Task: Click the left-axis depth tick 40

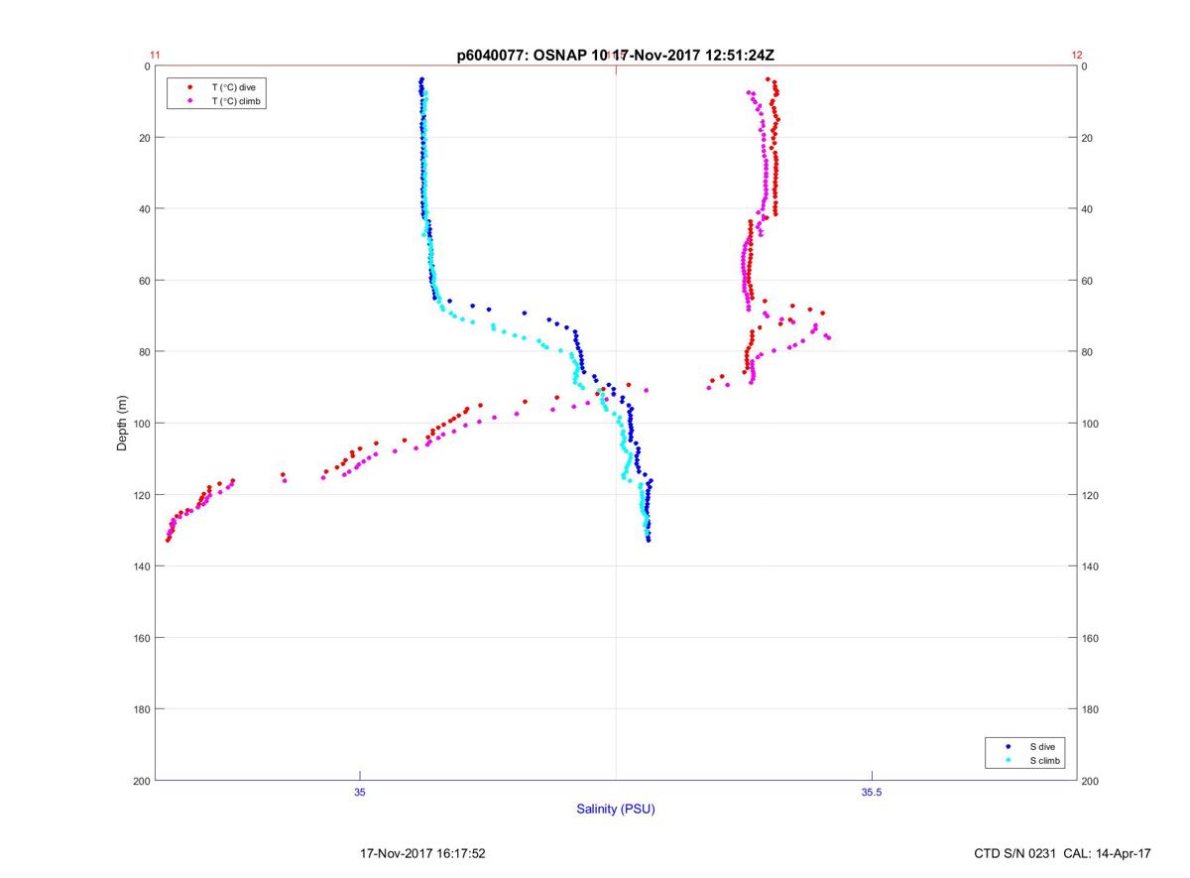Action: click(145, 209)
